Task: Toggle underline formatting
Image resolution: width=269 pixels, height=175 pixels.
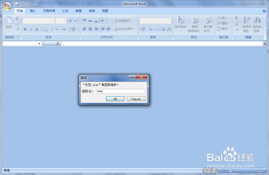Action: [x=37, y=29]
